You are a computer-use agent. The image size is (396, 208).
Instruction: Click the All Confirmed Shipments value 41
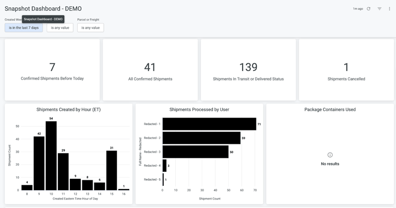pos(150,67)
